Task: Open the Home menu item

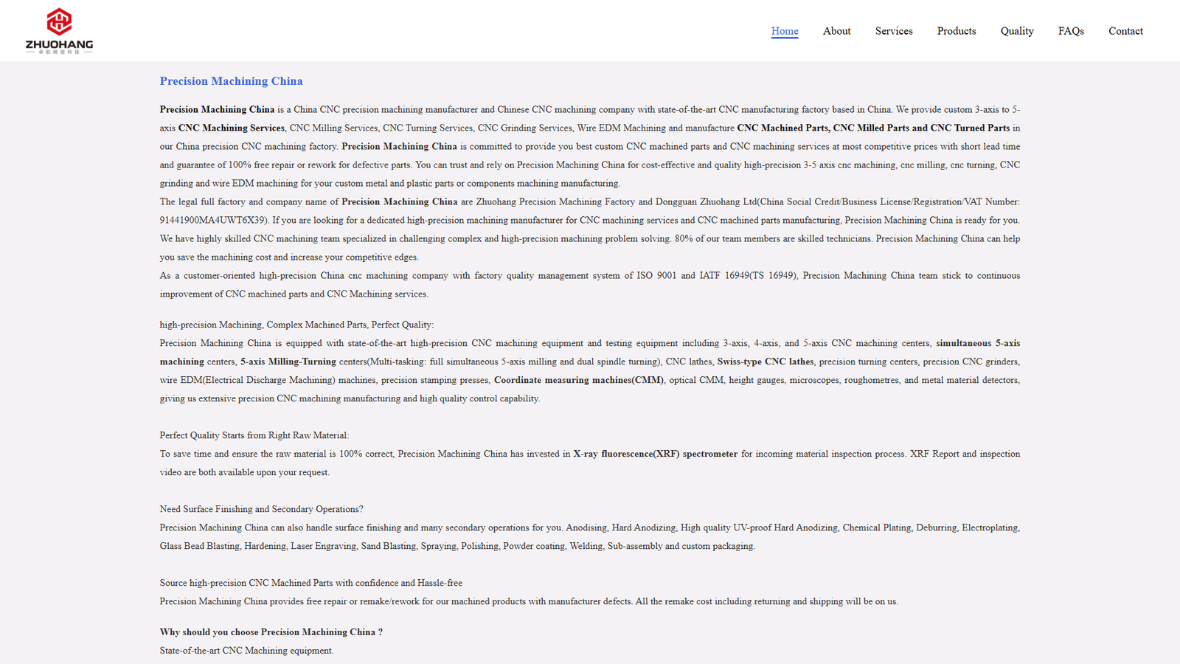Action: [x=784, y=31]
